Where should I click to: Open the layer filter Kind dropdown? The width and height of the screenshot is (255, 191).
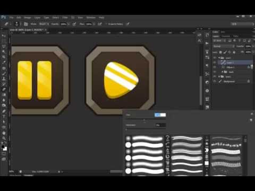(219, 41)
